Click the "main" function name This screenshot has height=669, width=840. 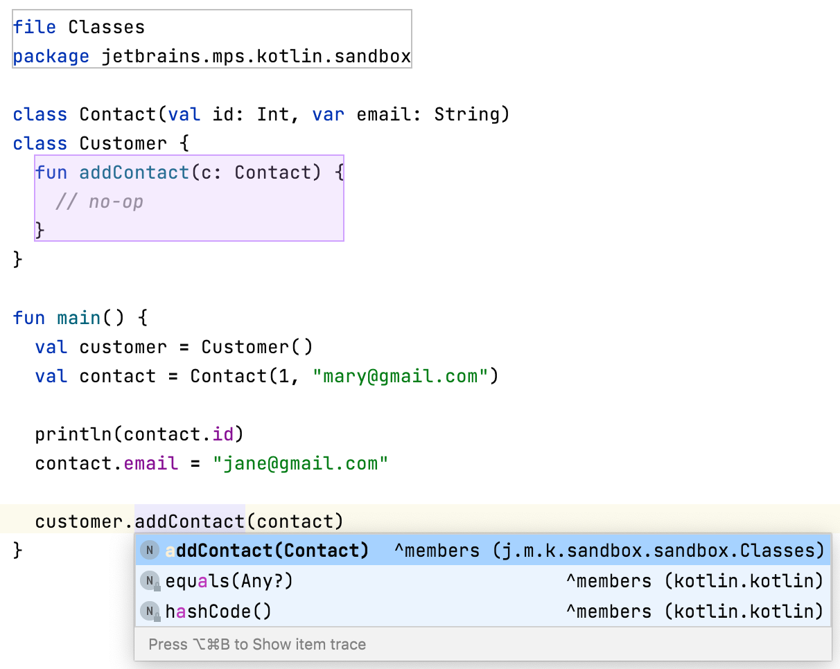coord(79,318)
